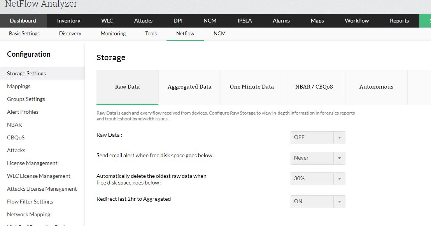Click the Maps menu item

tap(317, 21)
